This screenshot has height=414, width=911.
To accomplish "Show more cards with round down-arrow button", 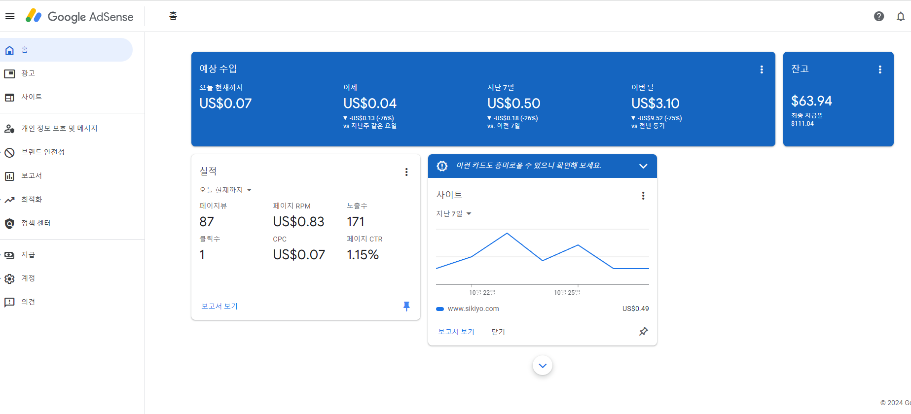I will point(543,365).
